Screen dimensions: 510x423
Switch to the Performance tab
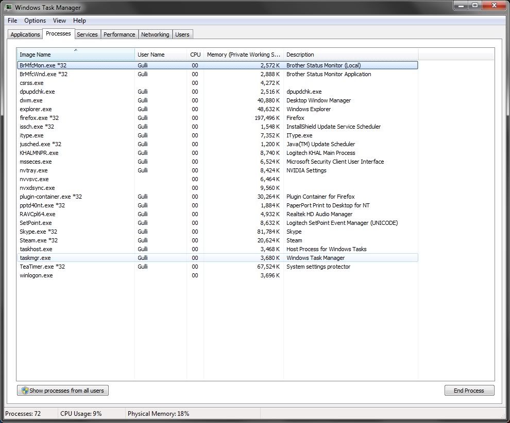click(x=119, y=34)
